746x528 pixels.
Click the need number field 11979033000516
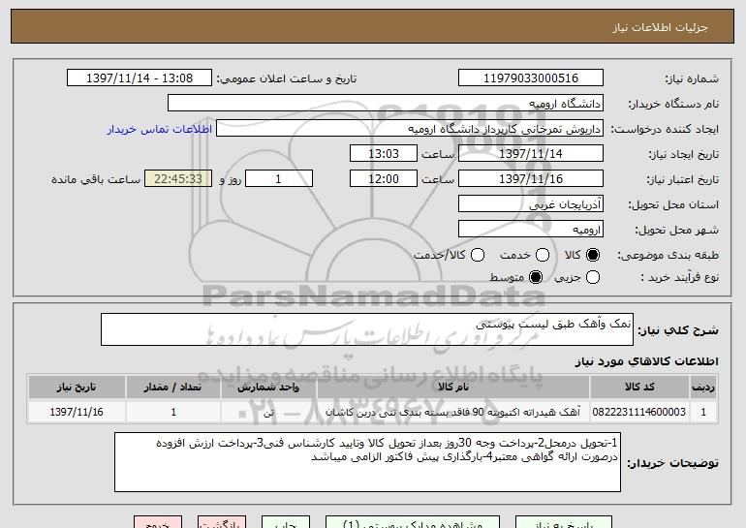[x=531, y=78]
